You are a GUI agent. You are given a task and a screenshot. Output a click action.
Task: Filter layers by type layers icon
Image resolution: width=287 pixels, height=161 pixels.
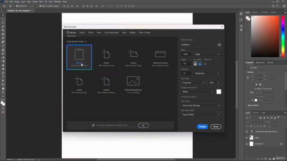pyautogui.click(x=268, y=118)
